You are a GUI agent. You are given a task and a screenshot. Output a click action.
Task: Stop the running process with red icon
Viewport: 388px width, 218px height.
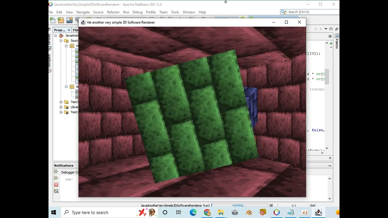pos(56,185)
